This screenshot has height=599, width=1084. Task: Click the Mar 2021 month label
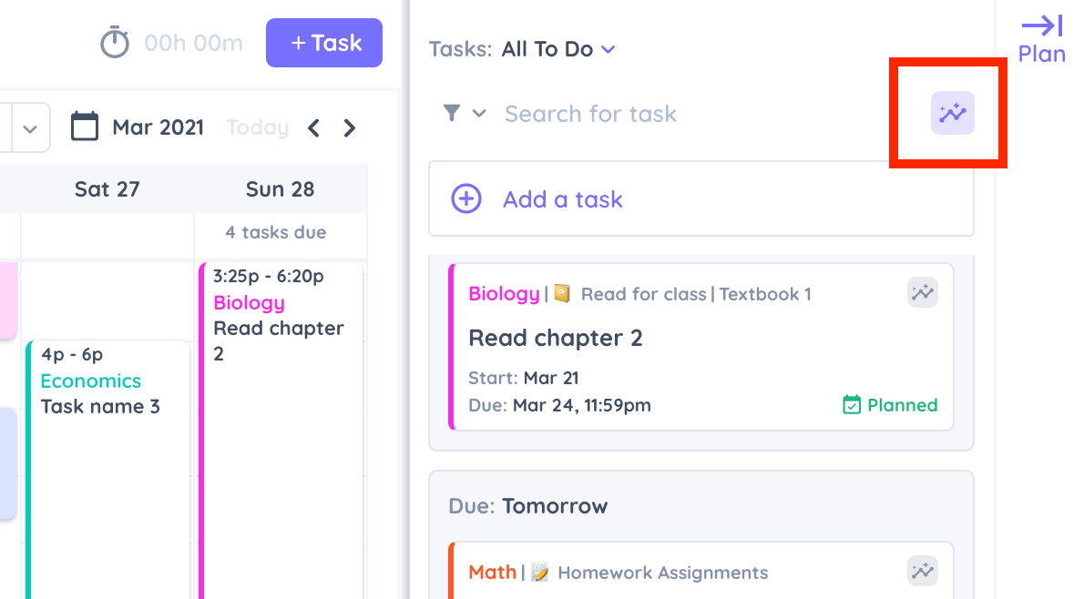159,127
